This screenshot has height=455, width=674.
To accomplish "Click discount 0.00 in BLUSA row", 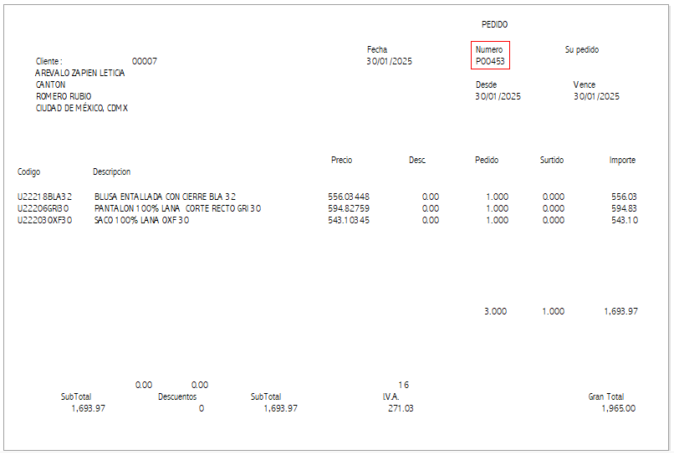I will (x=431, y=197).
